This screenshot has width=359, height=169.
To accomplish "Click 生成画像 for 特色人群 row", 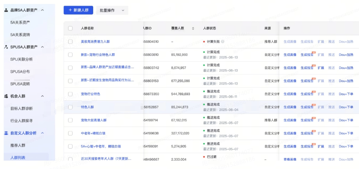I will pos(290,107).
